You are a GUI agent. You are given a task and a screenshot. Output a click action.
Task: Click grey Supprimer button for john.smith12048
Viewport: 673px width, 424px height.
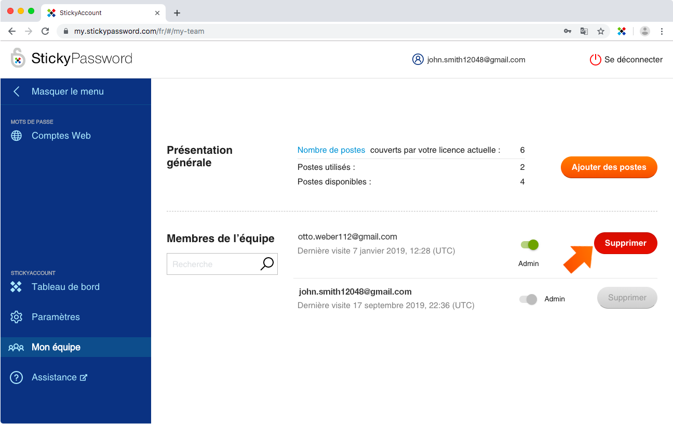pos(627,298)
